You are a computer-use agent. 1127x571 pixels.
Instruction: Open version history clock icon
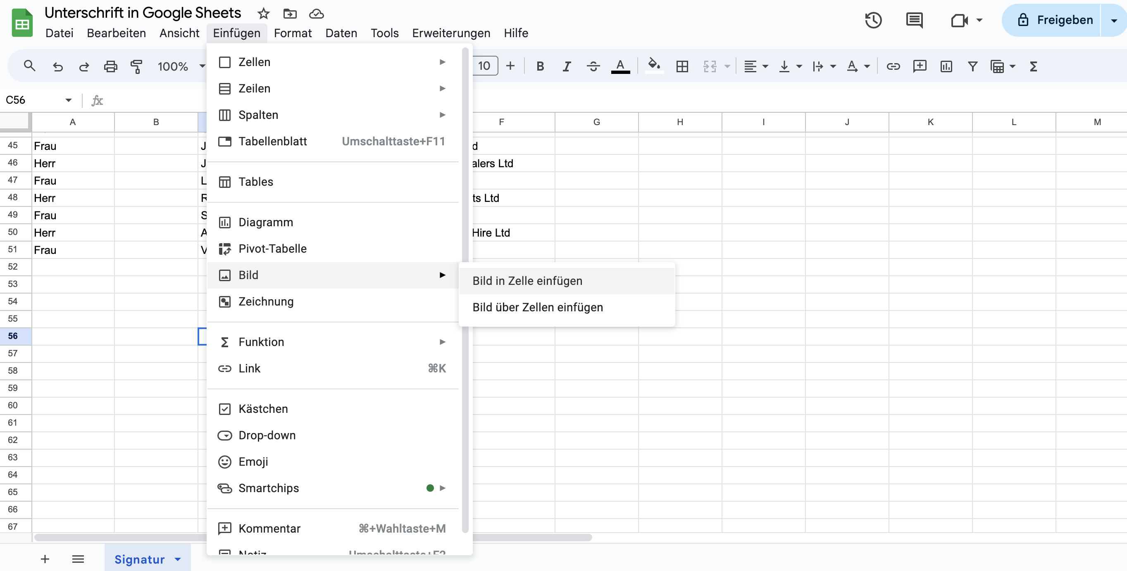click(x=873, y=20)
